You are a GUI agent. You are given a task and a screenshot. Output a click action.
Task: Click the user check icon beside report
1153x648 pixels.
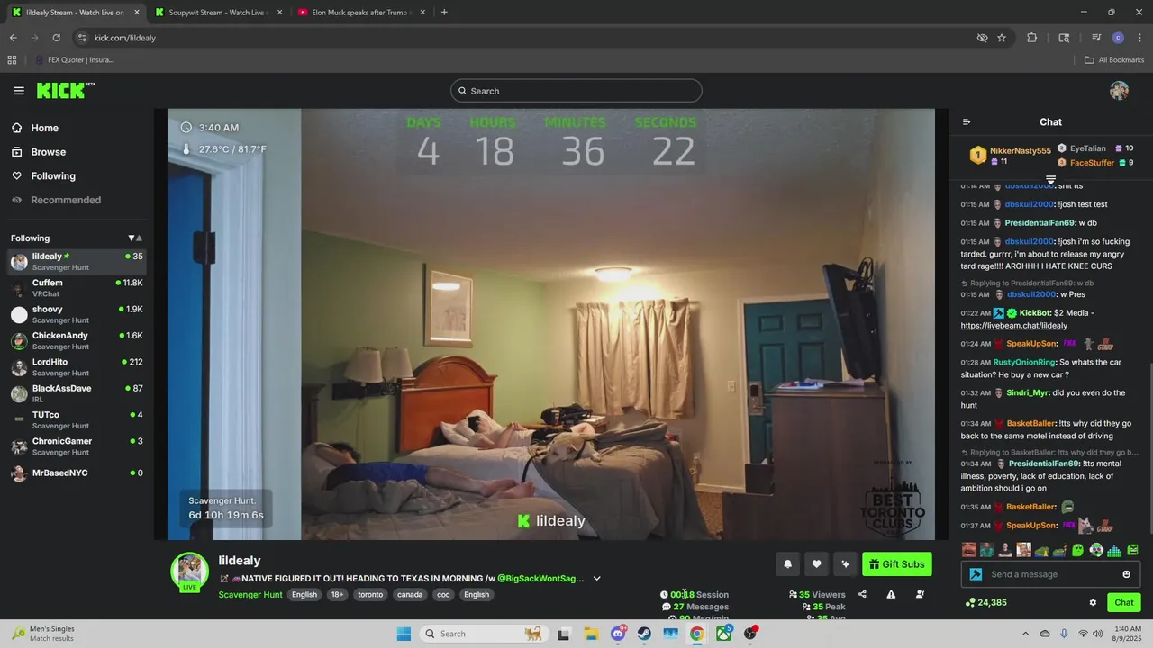click(x=920, y=594)
